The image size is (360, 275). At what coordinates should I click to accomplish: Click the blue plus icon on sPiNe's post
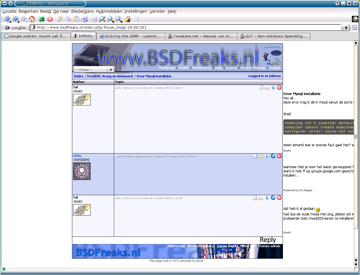[273, 156]
